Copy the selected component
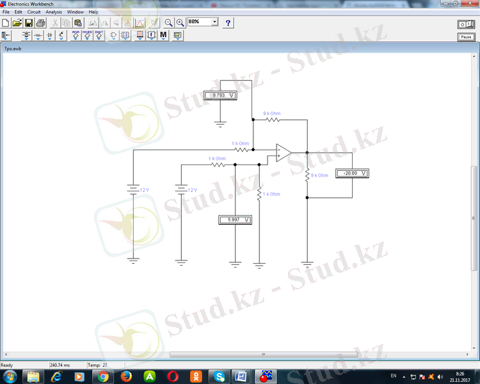Image resolution: width=480 pixels, height=384 pixels. point(67,23)
